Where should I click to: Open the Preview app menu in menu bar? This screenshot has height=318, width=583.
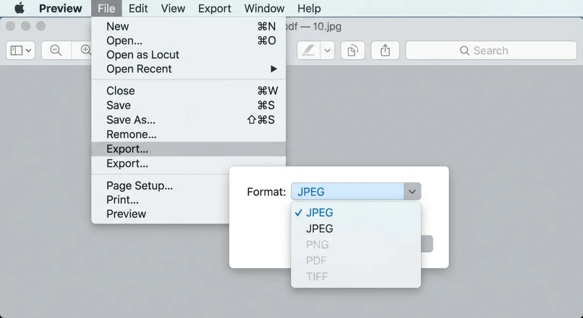pyautogui.click(x=61, y=8)
